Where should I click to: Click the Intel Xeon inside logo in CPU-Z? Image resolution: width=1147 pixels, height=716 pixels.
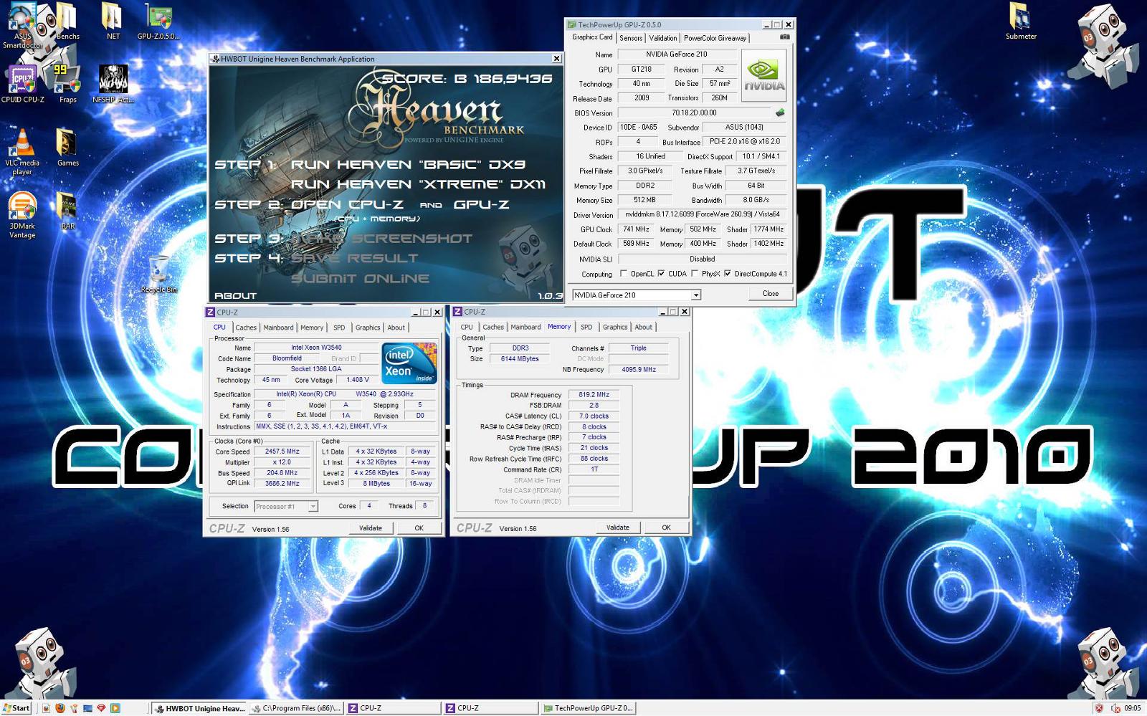pyautogui.click(x=409, y=363)
